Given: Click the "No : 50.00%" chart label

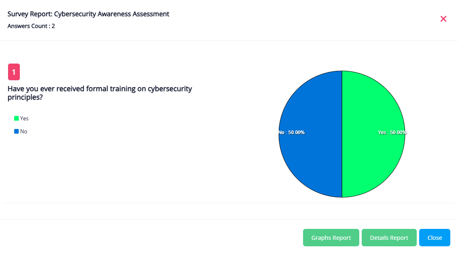Looking at the screenshot, I should pos(291,132).
